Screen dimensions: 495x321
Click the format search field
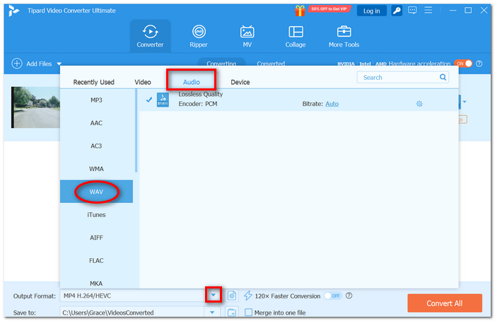point(403,77)
